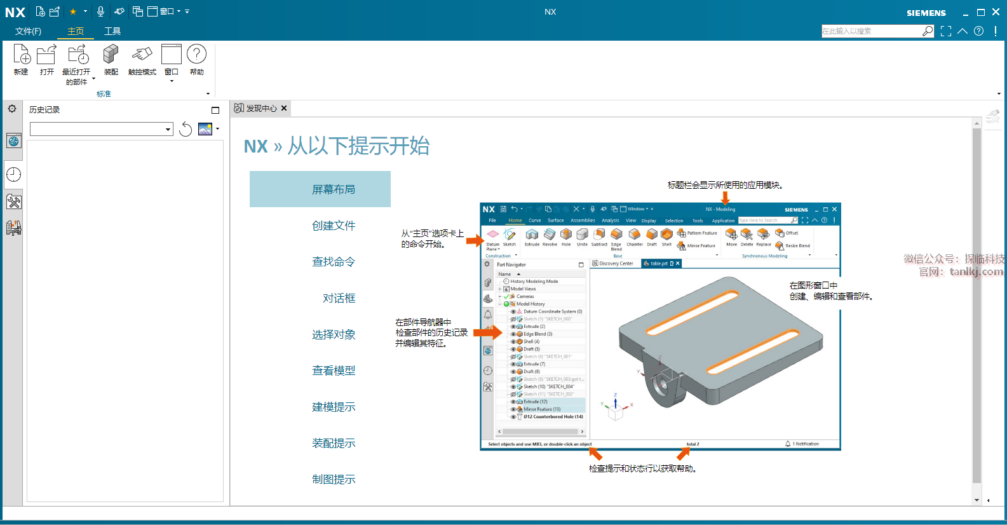Open the 创建文件 tips link

point(334,226)
